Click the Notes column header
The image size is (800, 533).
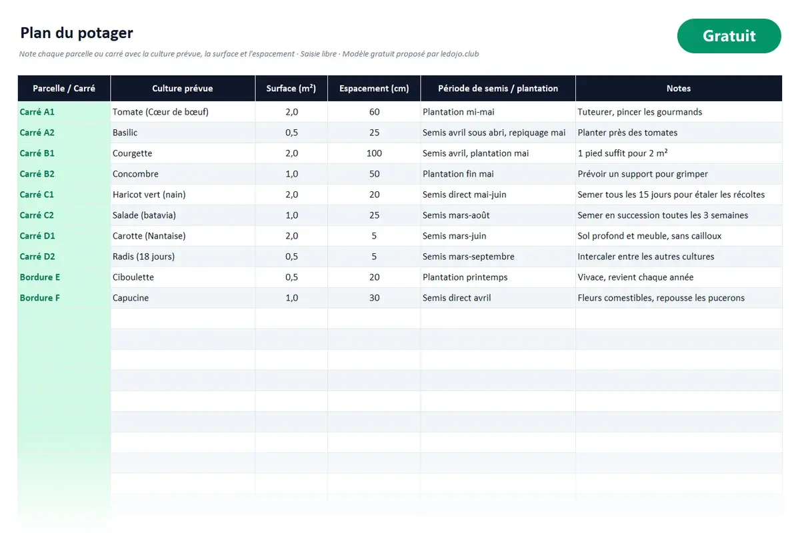679,89
